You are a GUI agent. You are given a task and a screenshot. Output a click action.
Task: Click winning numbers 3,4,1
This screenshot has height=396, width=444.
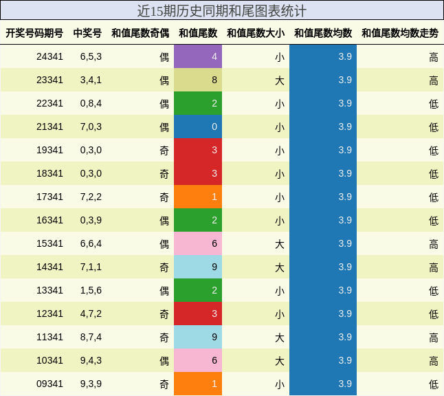tap(91, 80)
